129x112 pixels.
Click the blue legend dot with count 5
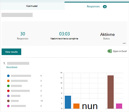pos(8,76)
